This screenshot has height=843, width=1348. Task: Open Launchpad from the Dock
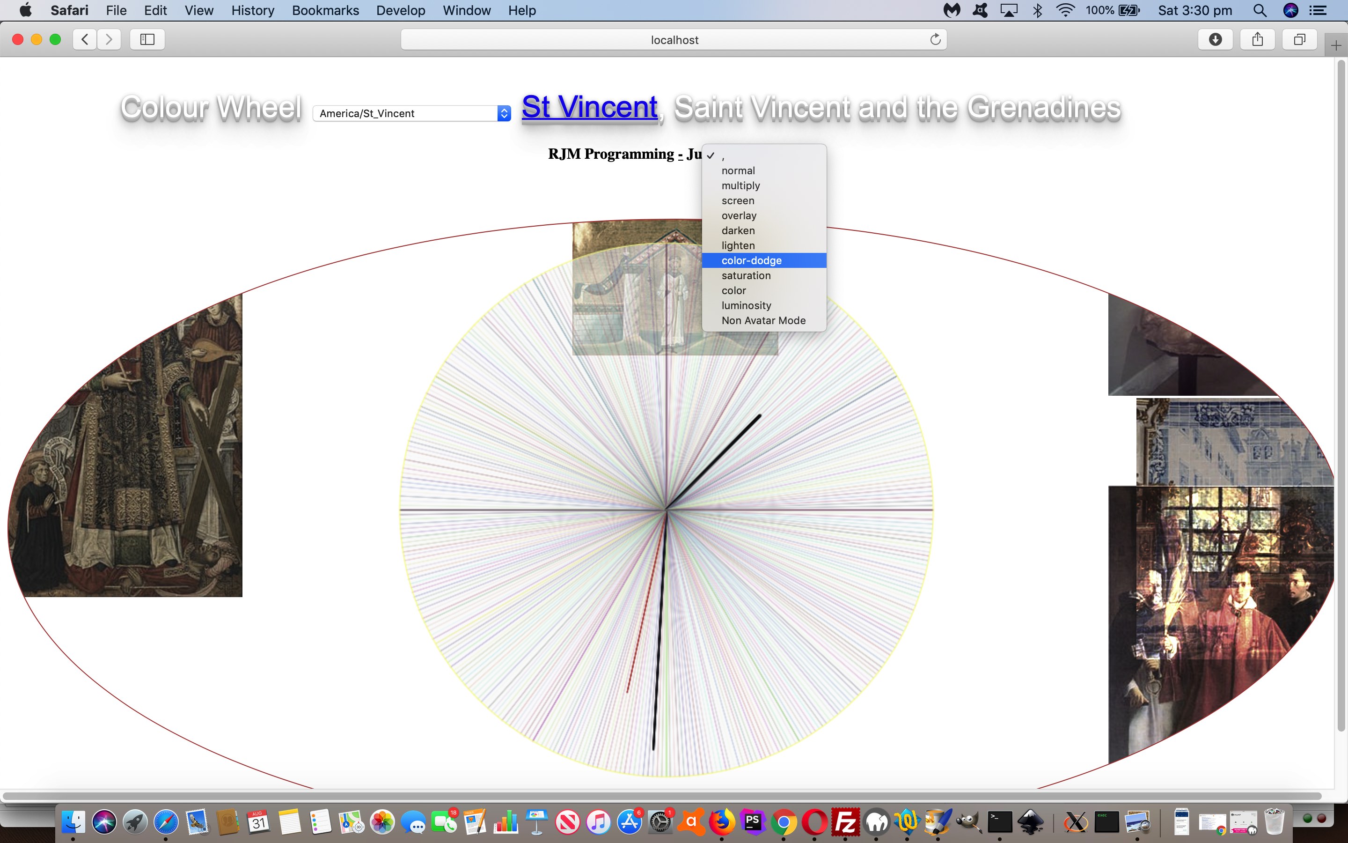click(x=135, y=822)
